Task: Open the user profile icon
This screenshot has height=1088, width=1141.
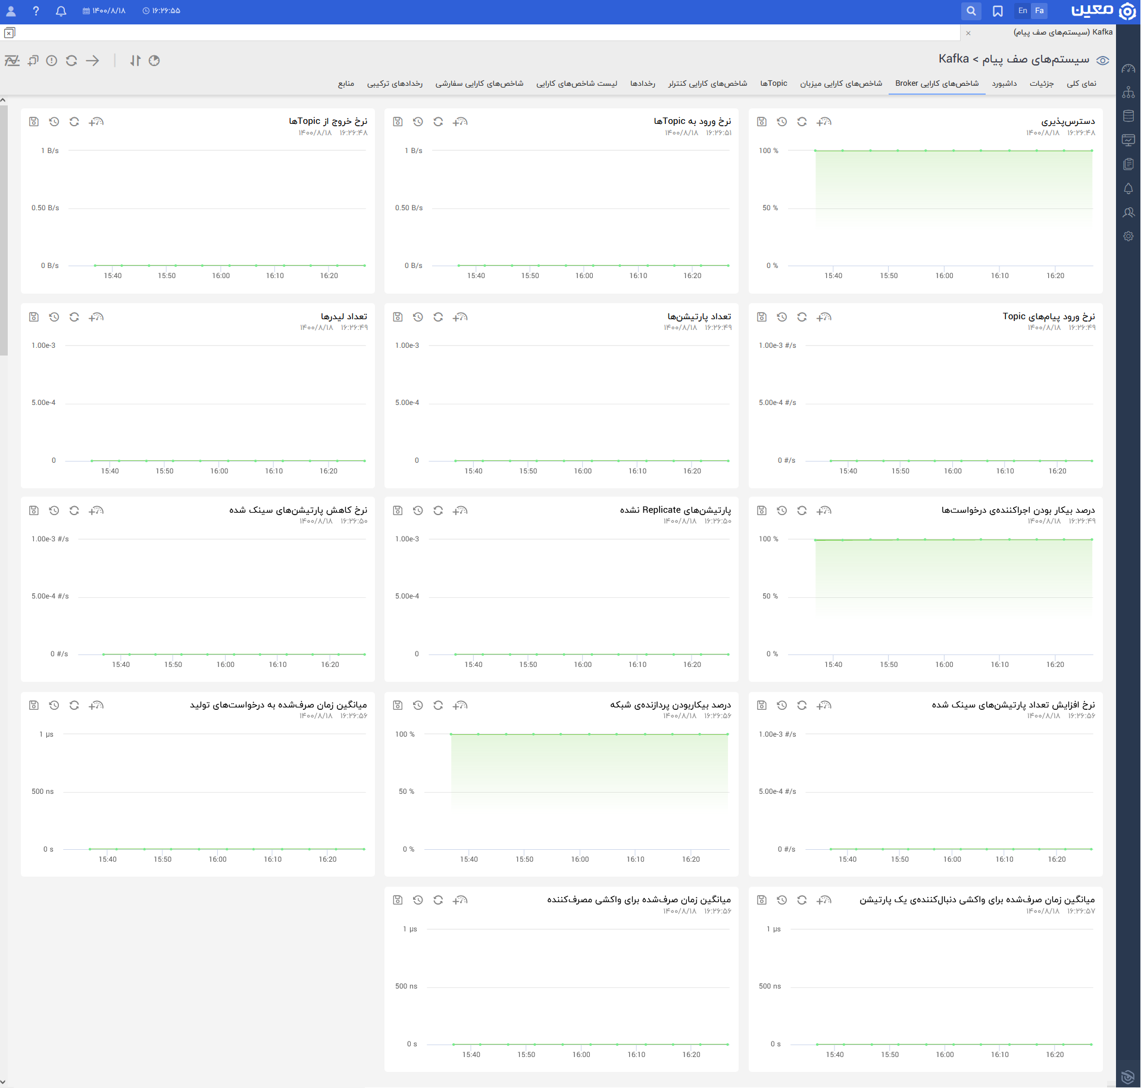Action: point(11,11)
